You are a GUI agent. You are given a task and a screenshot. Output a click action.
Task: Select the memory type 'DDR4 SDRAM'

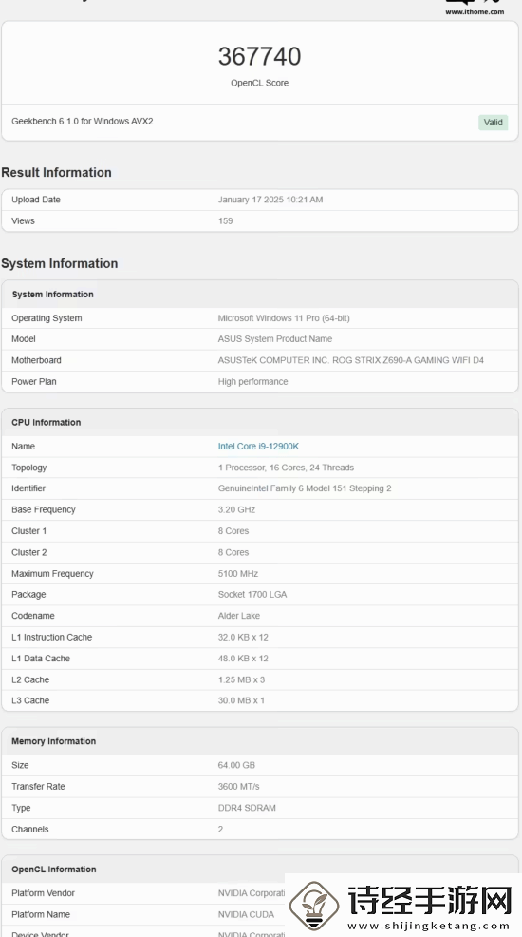pos(247,808)
